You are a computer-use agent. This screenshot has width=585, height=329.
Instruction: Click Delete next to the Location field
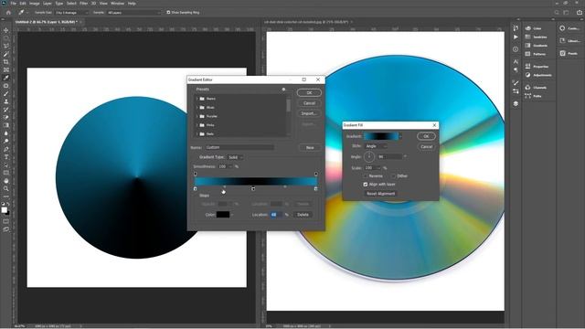coord(303,215)
